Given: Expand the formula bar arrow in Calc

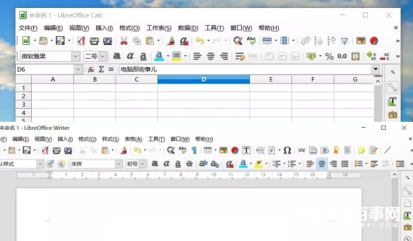Looking at the screenshot, I should [x=376, y=69].
